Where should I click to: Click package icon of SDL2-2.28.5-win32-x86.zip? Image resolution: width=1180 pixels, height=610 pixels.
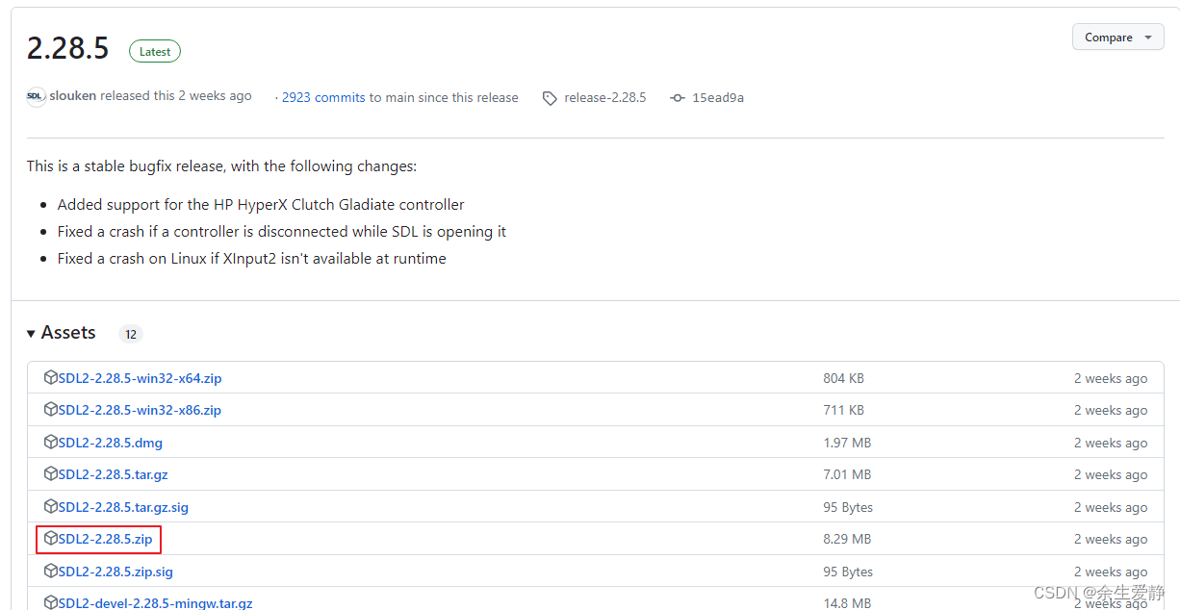coord(51,410)
